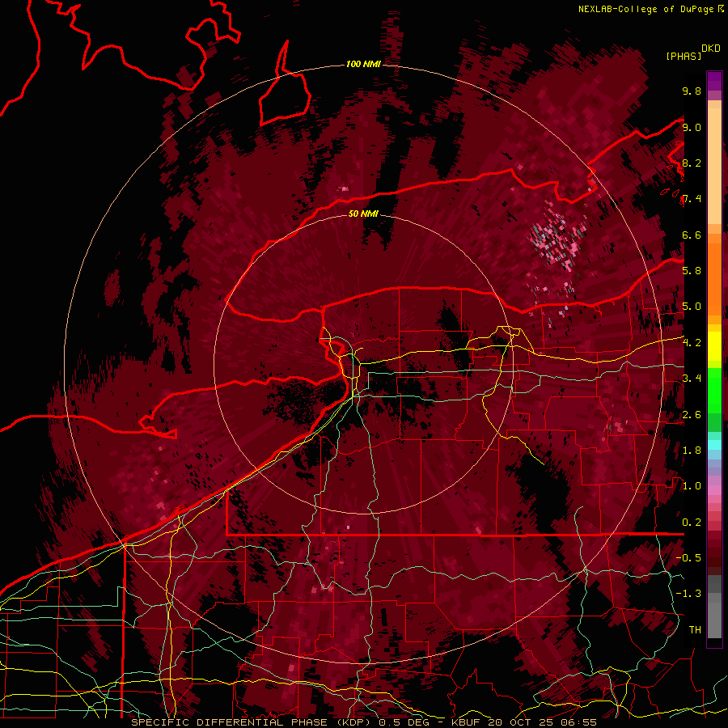This screenshot has height=728, width=728.
Task: Click the 4.2 value on the KDP scale
Action: (x=692, y=343)
